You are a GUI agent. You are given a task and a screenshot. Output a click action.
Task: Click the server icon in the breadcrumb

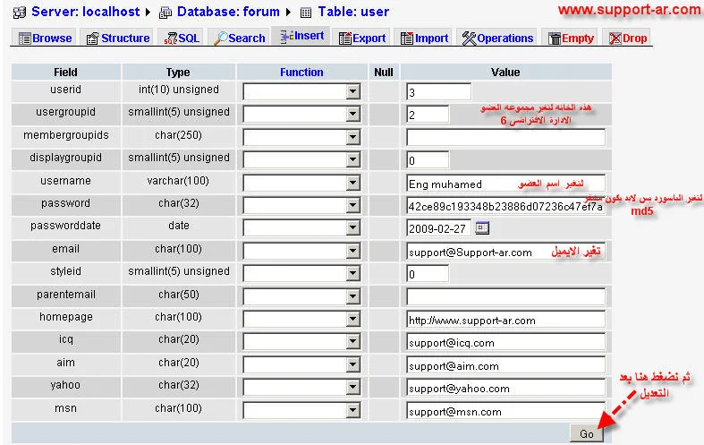pos(19,13)
